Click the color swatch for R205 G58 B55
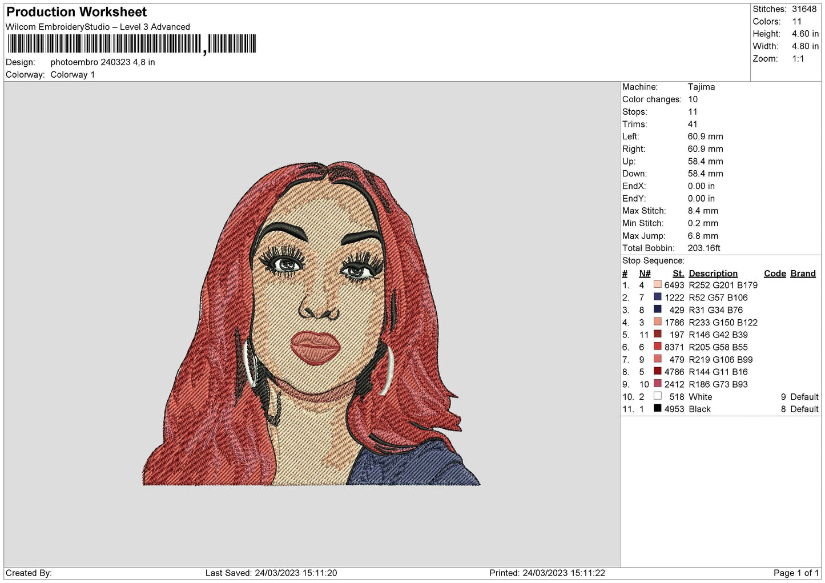Viewport: 825px width, 583px height. pos(657,347)
